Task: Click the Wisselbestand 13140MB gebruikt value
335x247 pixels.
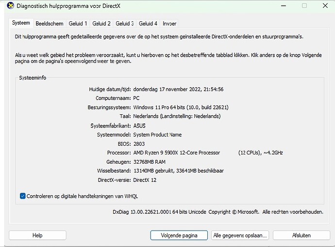Action: 179,170
